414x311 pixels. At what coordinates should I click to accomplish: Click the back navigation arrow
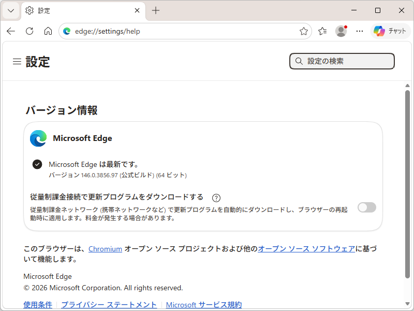click(x=10, y=31)
